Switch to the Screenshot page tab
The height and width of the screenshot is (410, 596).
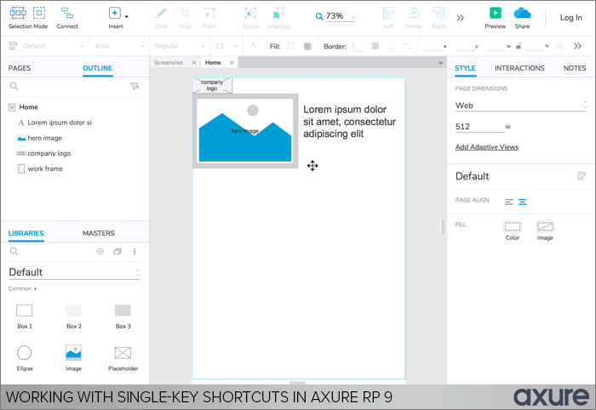(169, 63)
